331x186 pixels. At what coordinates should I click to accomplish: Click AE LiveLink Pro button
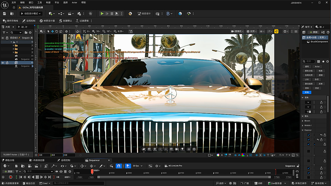pos(174,166)
